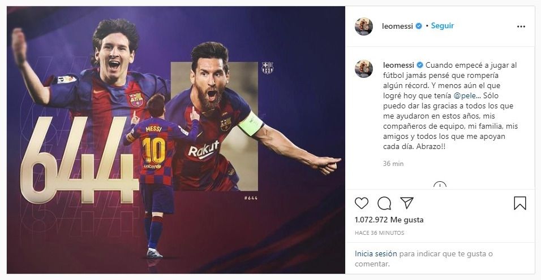Load more comments with the plus circle
The image size is (541, 280).
pyautogui.click(x=440, y=185)
